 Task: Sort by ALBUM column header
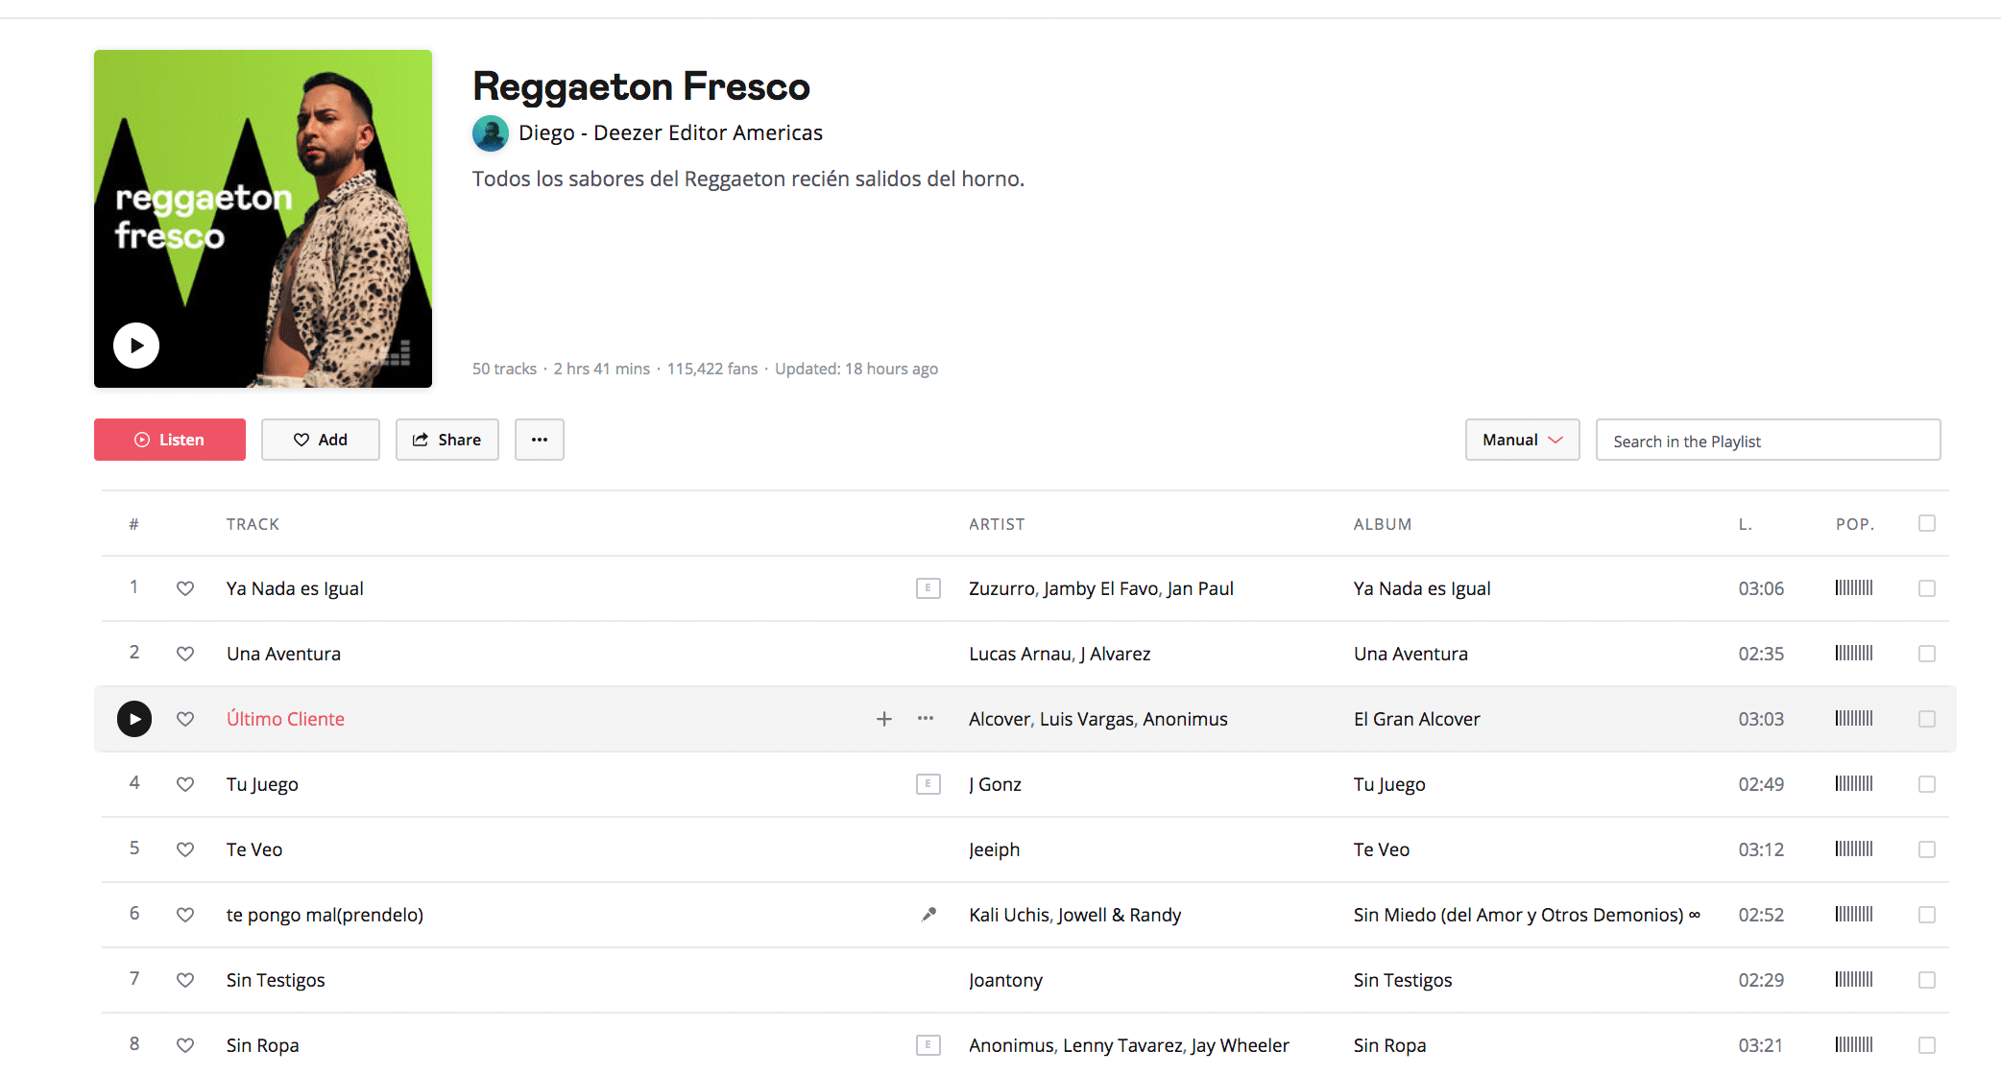[1382, 524]
